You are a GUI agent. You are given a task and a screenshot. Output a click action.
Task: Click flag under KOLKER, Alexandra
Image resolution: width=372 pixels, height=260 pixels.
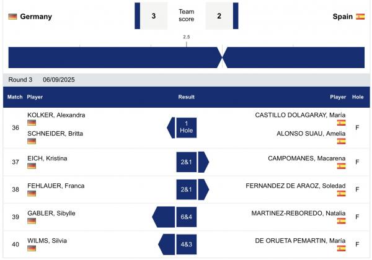(x=32, y=123)
